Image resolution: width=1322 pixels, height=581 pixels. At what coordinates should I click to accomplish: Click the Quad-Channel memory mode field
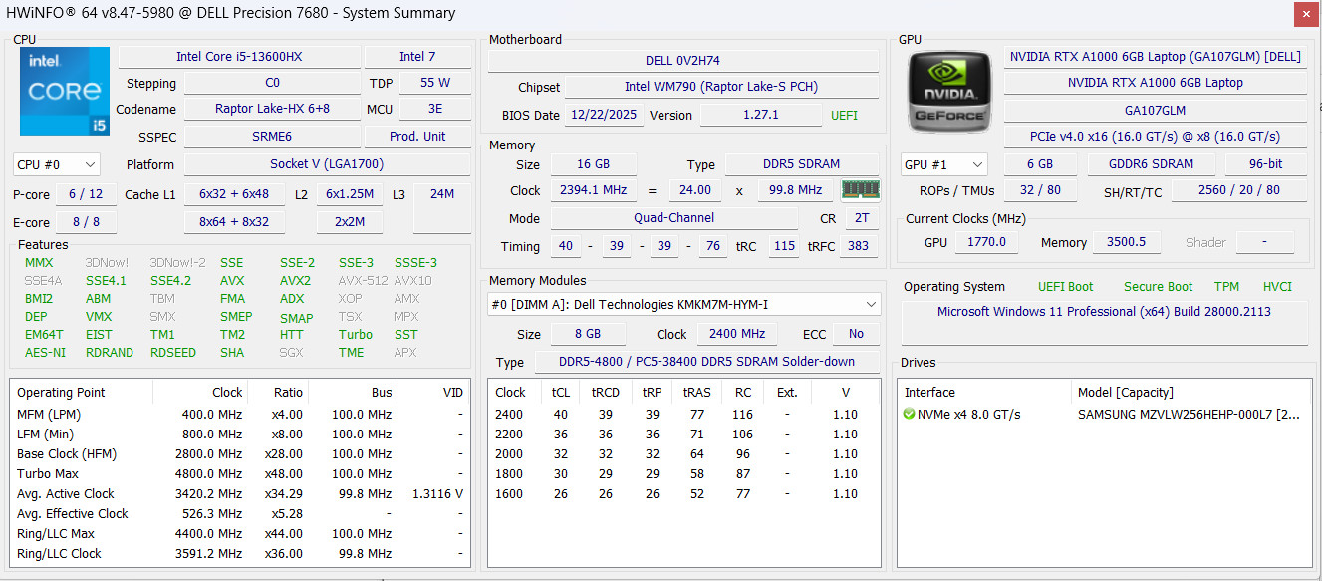[x=674, y=218]
